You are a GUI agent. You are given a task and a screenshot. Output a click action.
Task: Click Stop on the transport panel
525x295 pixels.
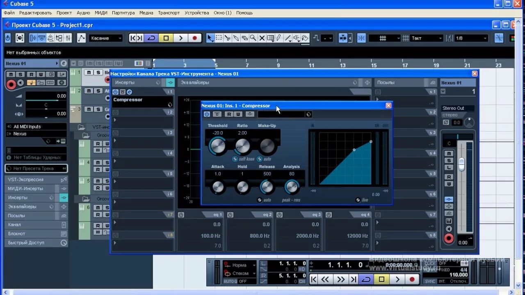pyautogui.click(x=381, y=279)
